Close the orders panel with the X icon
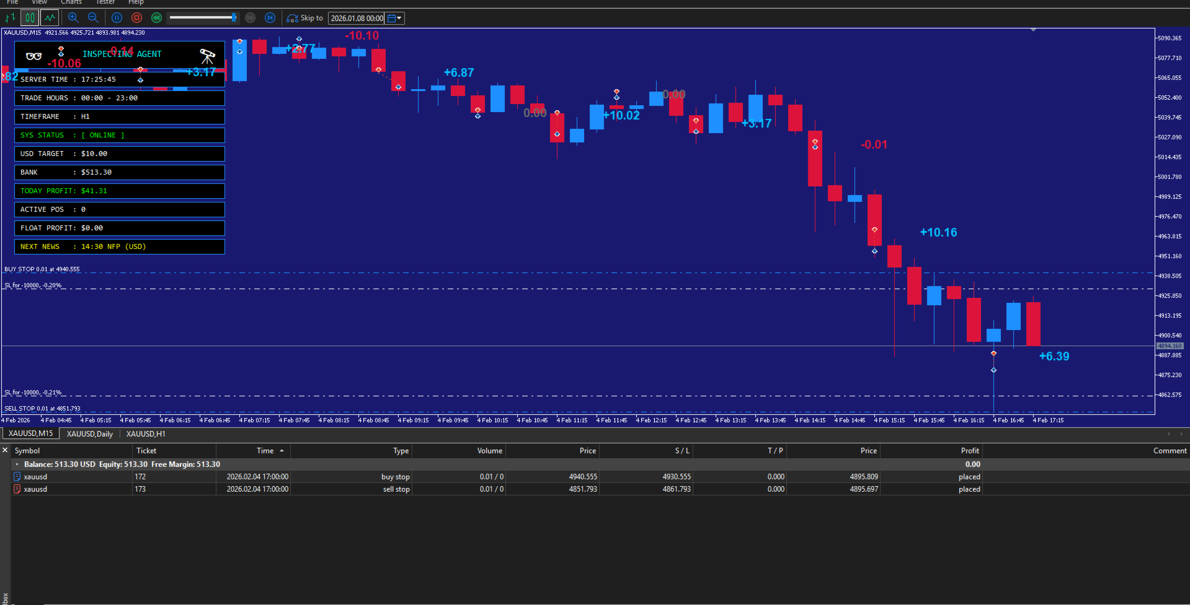 click(5, 450)
